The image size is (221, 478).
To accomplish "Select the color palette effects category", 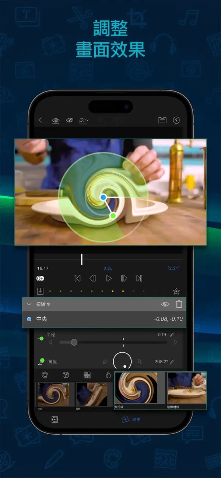I will tap(45, 375).
